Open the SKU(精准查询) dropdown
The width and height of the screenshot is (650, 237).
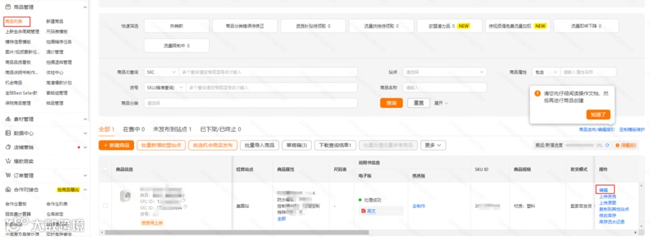tap(164, 88)
